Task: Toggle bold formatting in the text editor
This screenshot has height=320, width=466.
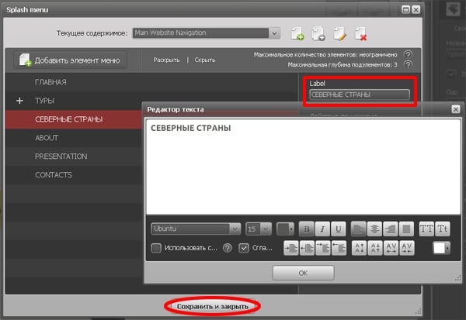Action: [x=306, y=229]
